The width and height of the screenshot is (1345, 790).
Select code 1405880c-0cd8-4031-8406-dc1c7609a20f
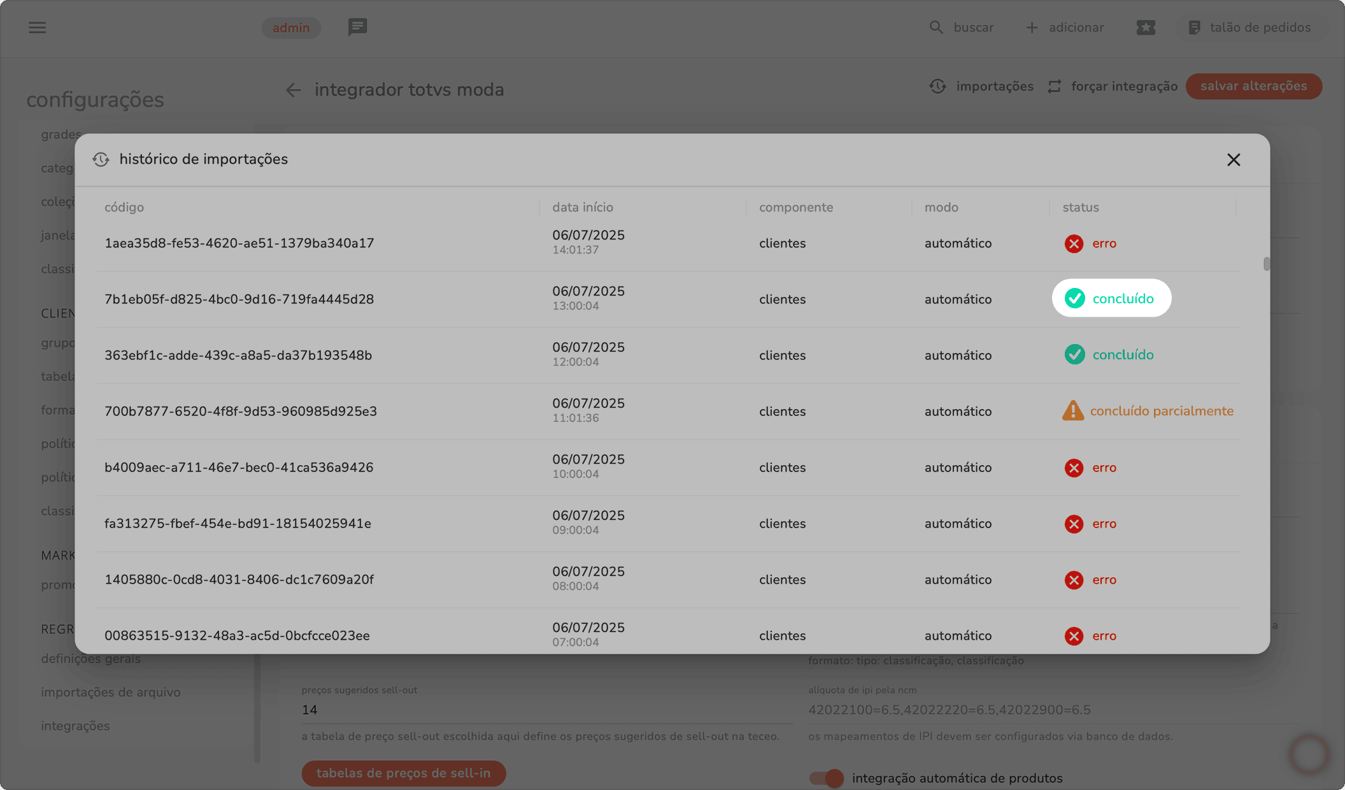(239, 580)
